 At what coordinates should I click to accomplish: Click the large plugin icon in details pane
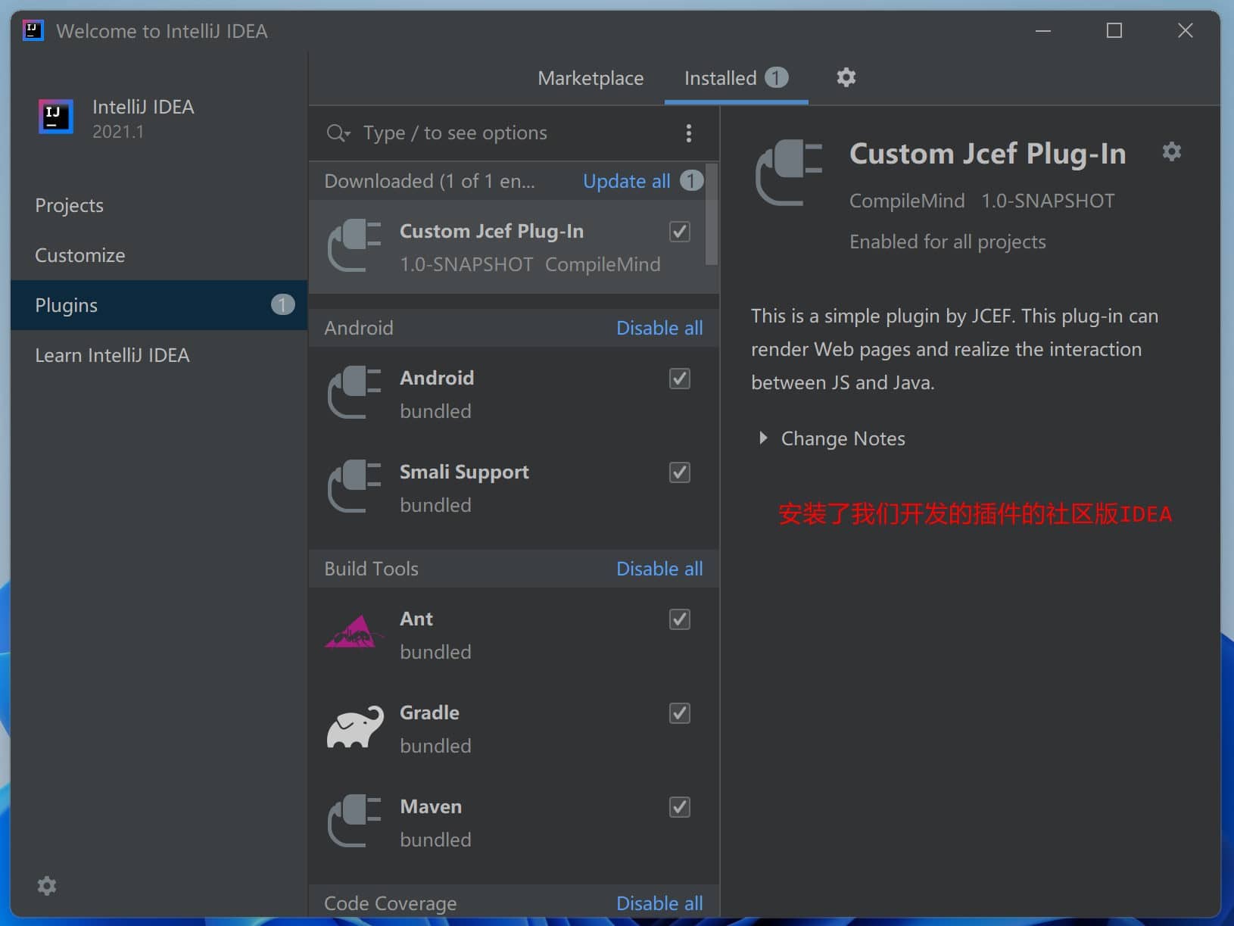pos(789,172)
